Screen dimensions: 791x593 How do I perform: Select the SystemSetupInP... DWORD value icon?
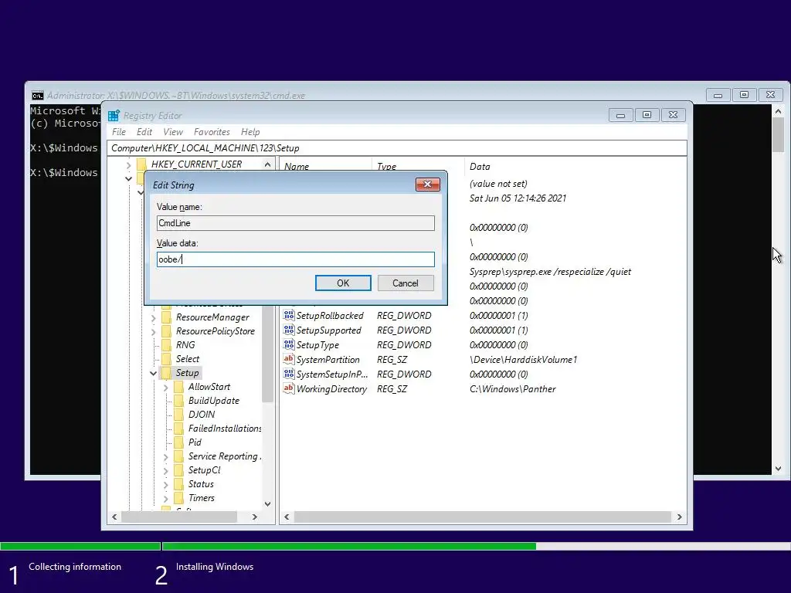click(x=289, y=374)
